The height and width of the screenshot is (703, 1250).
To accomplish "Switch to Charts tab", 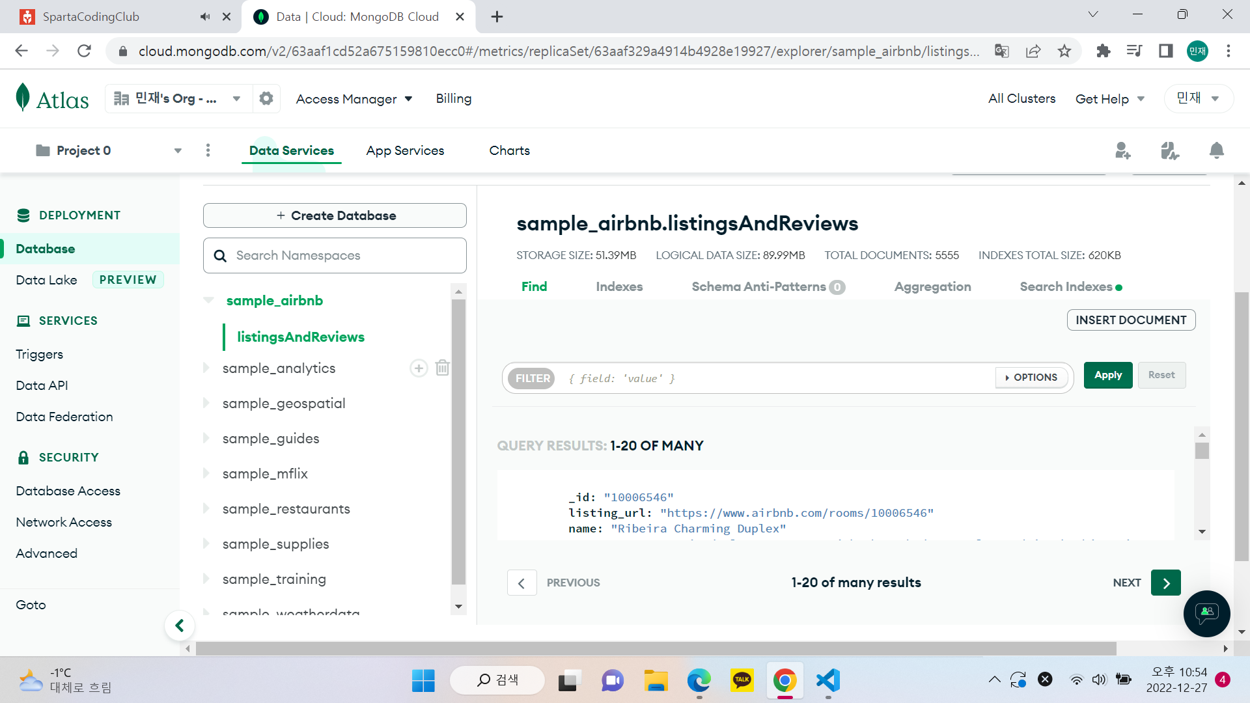I will [510, 150].
